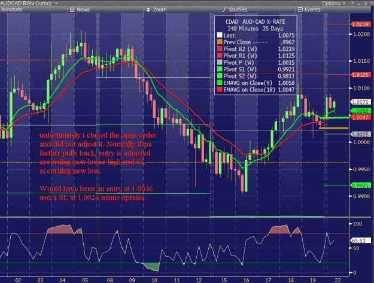Open the Studies toolbar tab
This screenshot has height=283, width=374.
[238, 10]
